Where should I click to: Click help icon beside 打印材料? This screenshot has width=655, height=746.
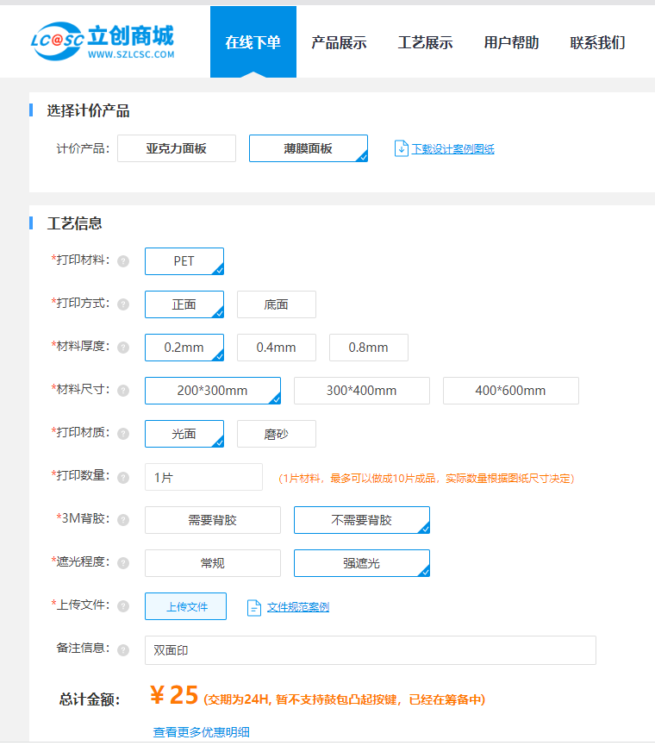pyautogui.click(x=123, y=261)
